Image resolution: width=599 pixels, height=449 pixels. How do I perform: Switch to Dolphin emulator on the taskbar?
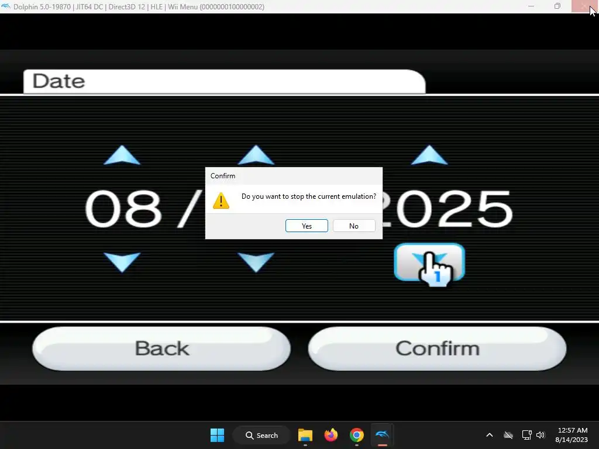click(x=382, y=435)
